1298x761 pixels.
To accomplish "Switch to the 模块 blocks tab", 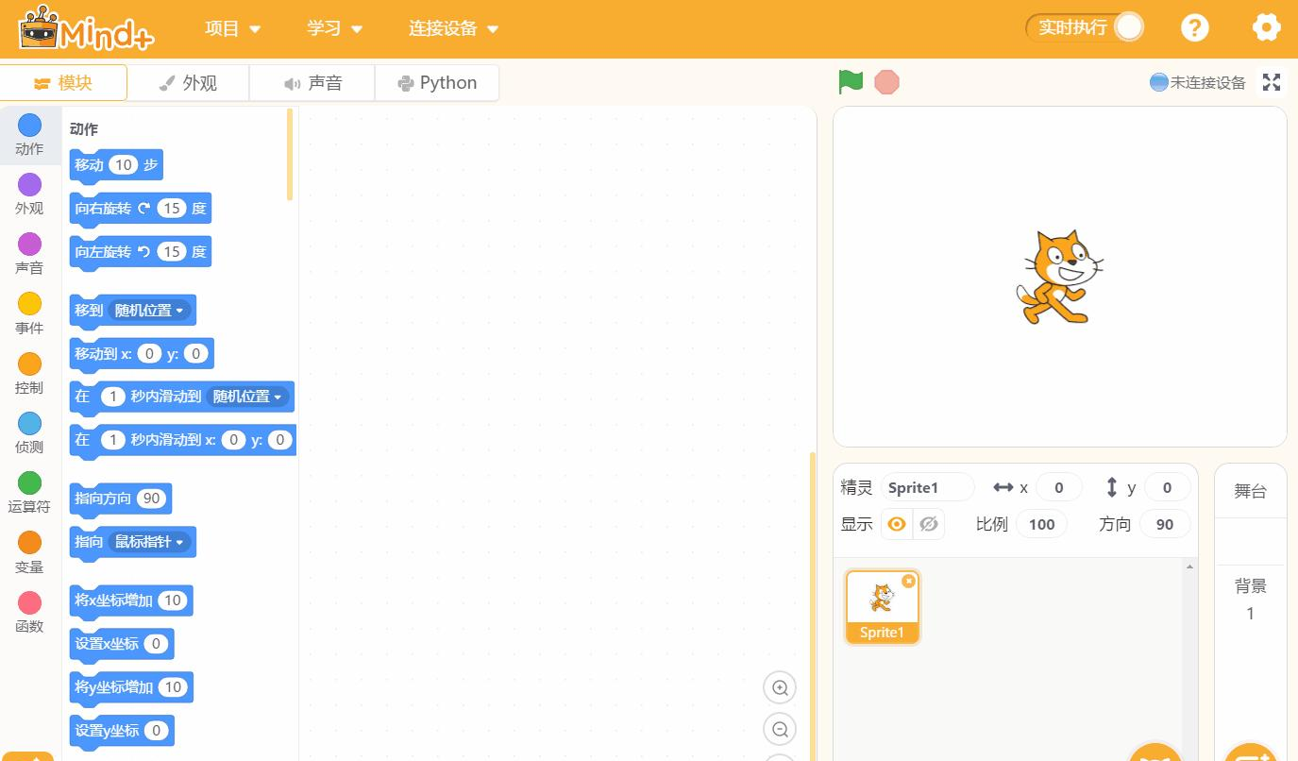I will [63, 83].
